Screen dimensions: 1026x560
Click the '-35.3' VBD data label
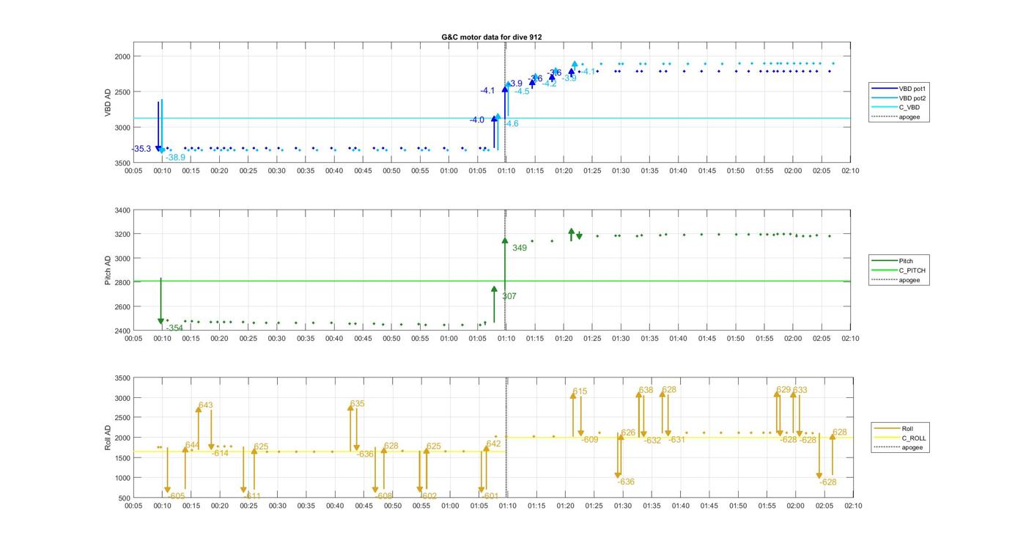(x=141, y=150)
